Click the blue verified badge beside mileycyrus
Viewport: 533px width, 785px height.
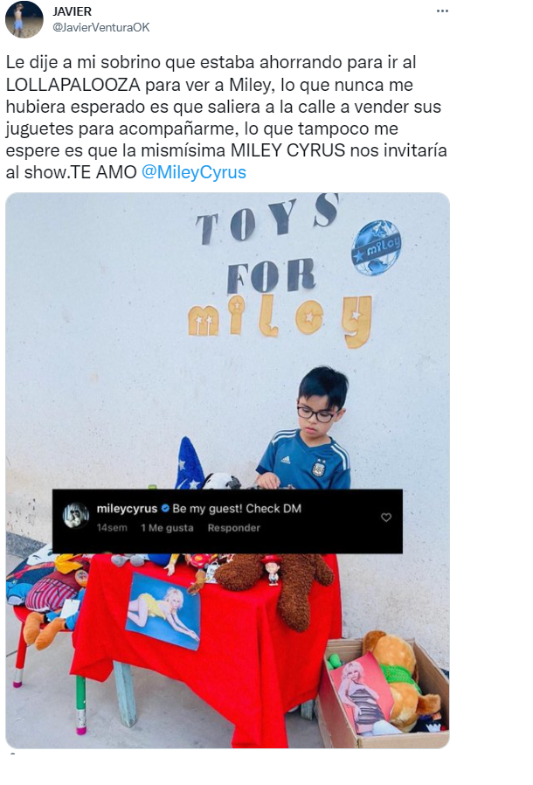point(164,509)
